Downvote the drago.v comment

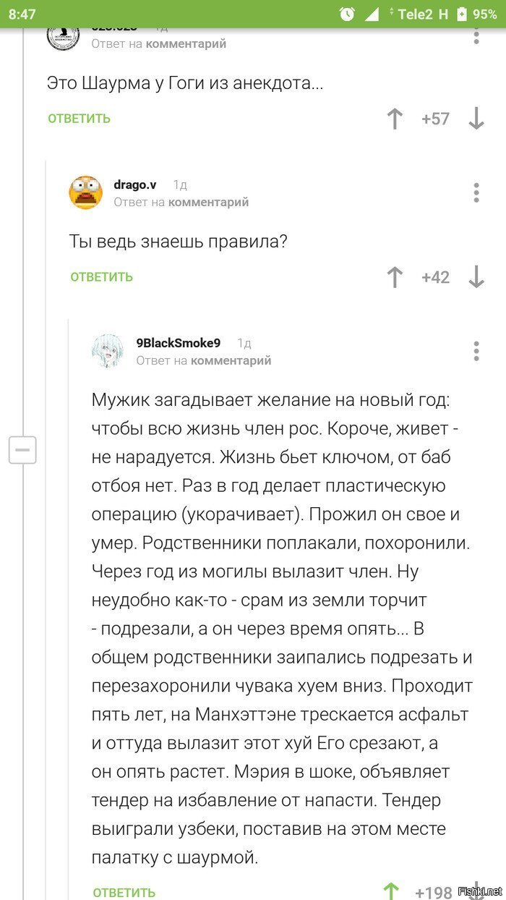[477, 277]
